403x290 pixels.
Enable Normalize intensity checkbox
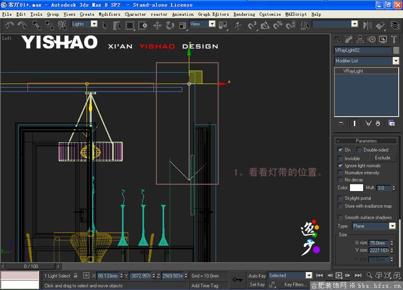tap(340, 173)
